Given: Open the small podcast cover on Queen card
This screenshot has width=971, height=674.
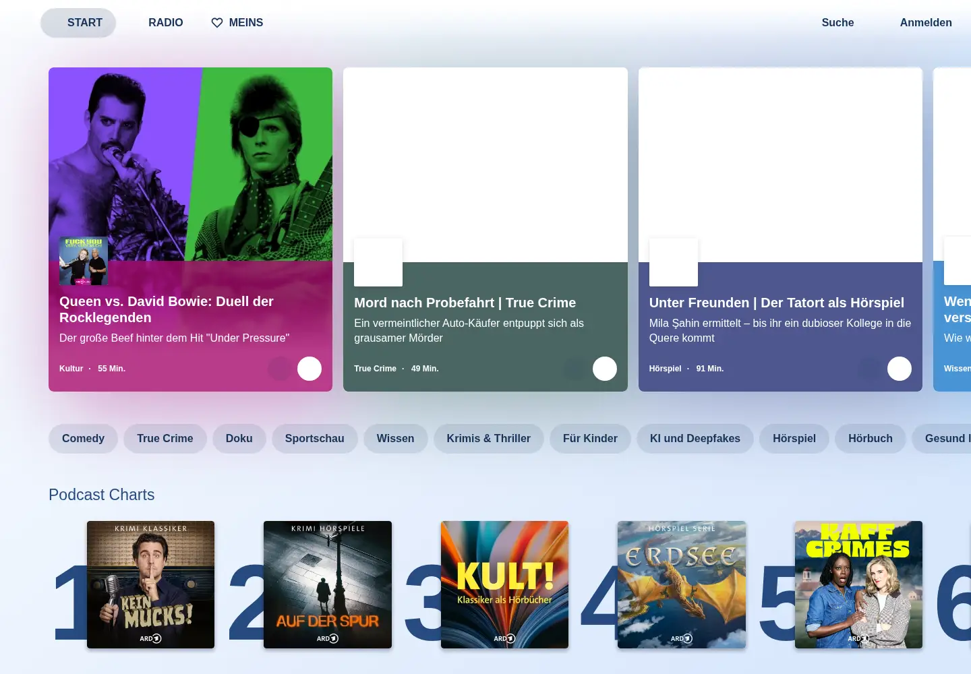Looking at the screenshot, I should [x=84, y=261].
